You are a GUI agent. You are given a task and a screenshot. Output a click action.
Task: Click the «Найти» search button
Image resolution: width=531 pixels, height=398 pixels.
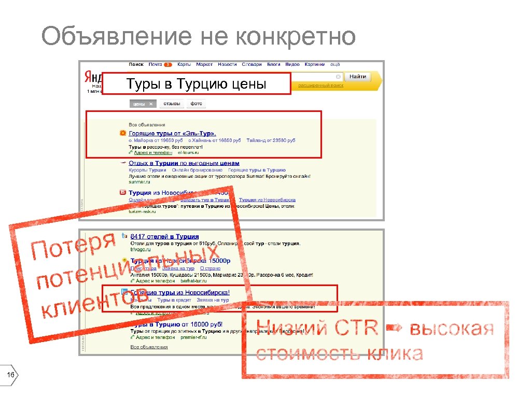[x=359, y=76]
